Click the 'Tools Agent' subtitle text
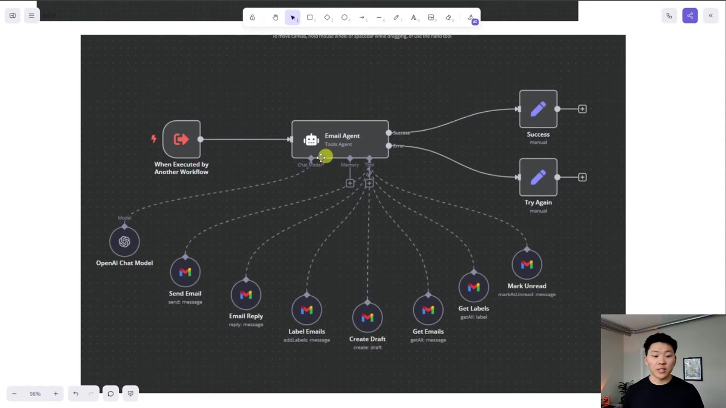Viewport: 726px width, 408px height. coord(339,145)
